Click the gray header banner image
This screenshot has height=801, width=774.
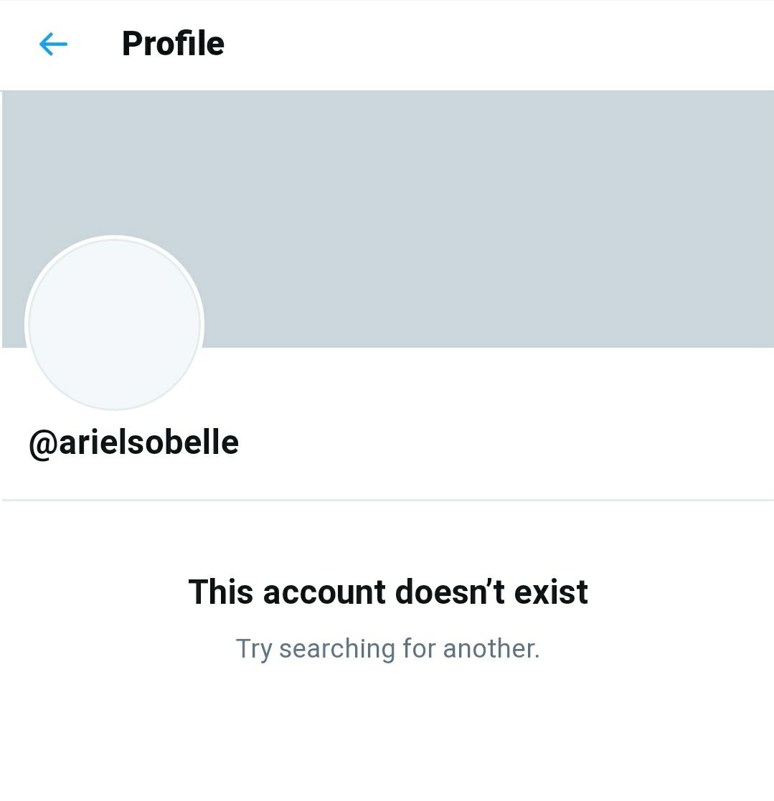pyautogui.click(x=388, y=219)
